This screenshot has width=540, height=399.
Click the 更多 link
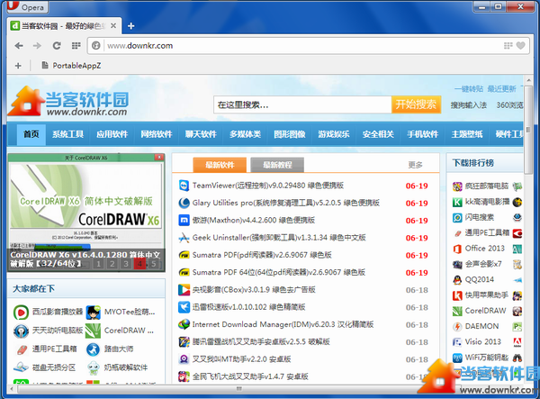[415, 165]
